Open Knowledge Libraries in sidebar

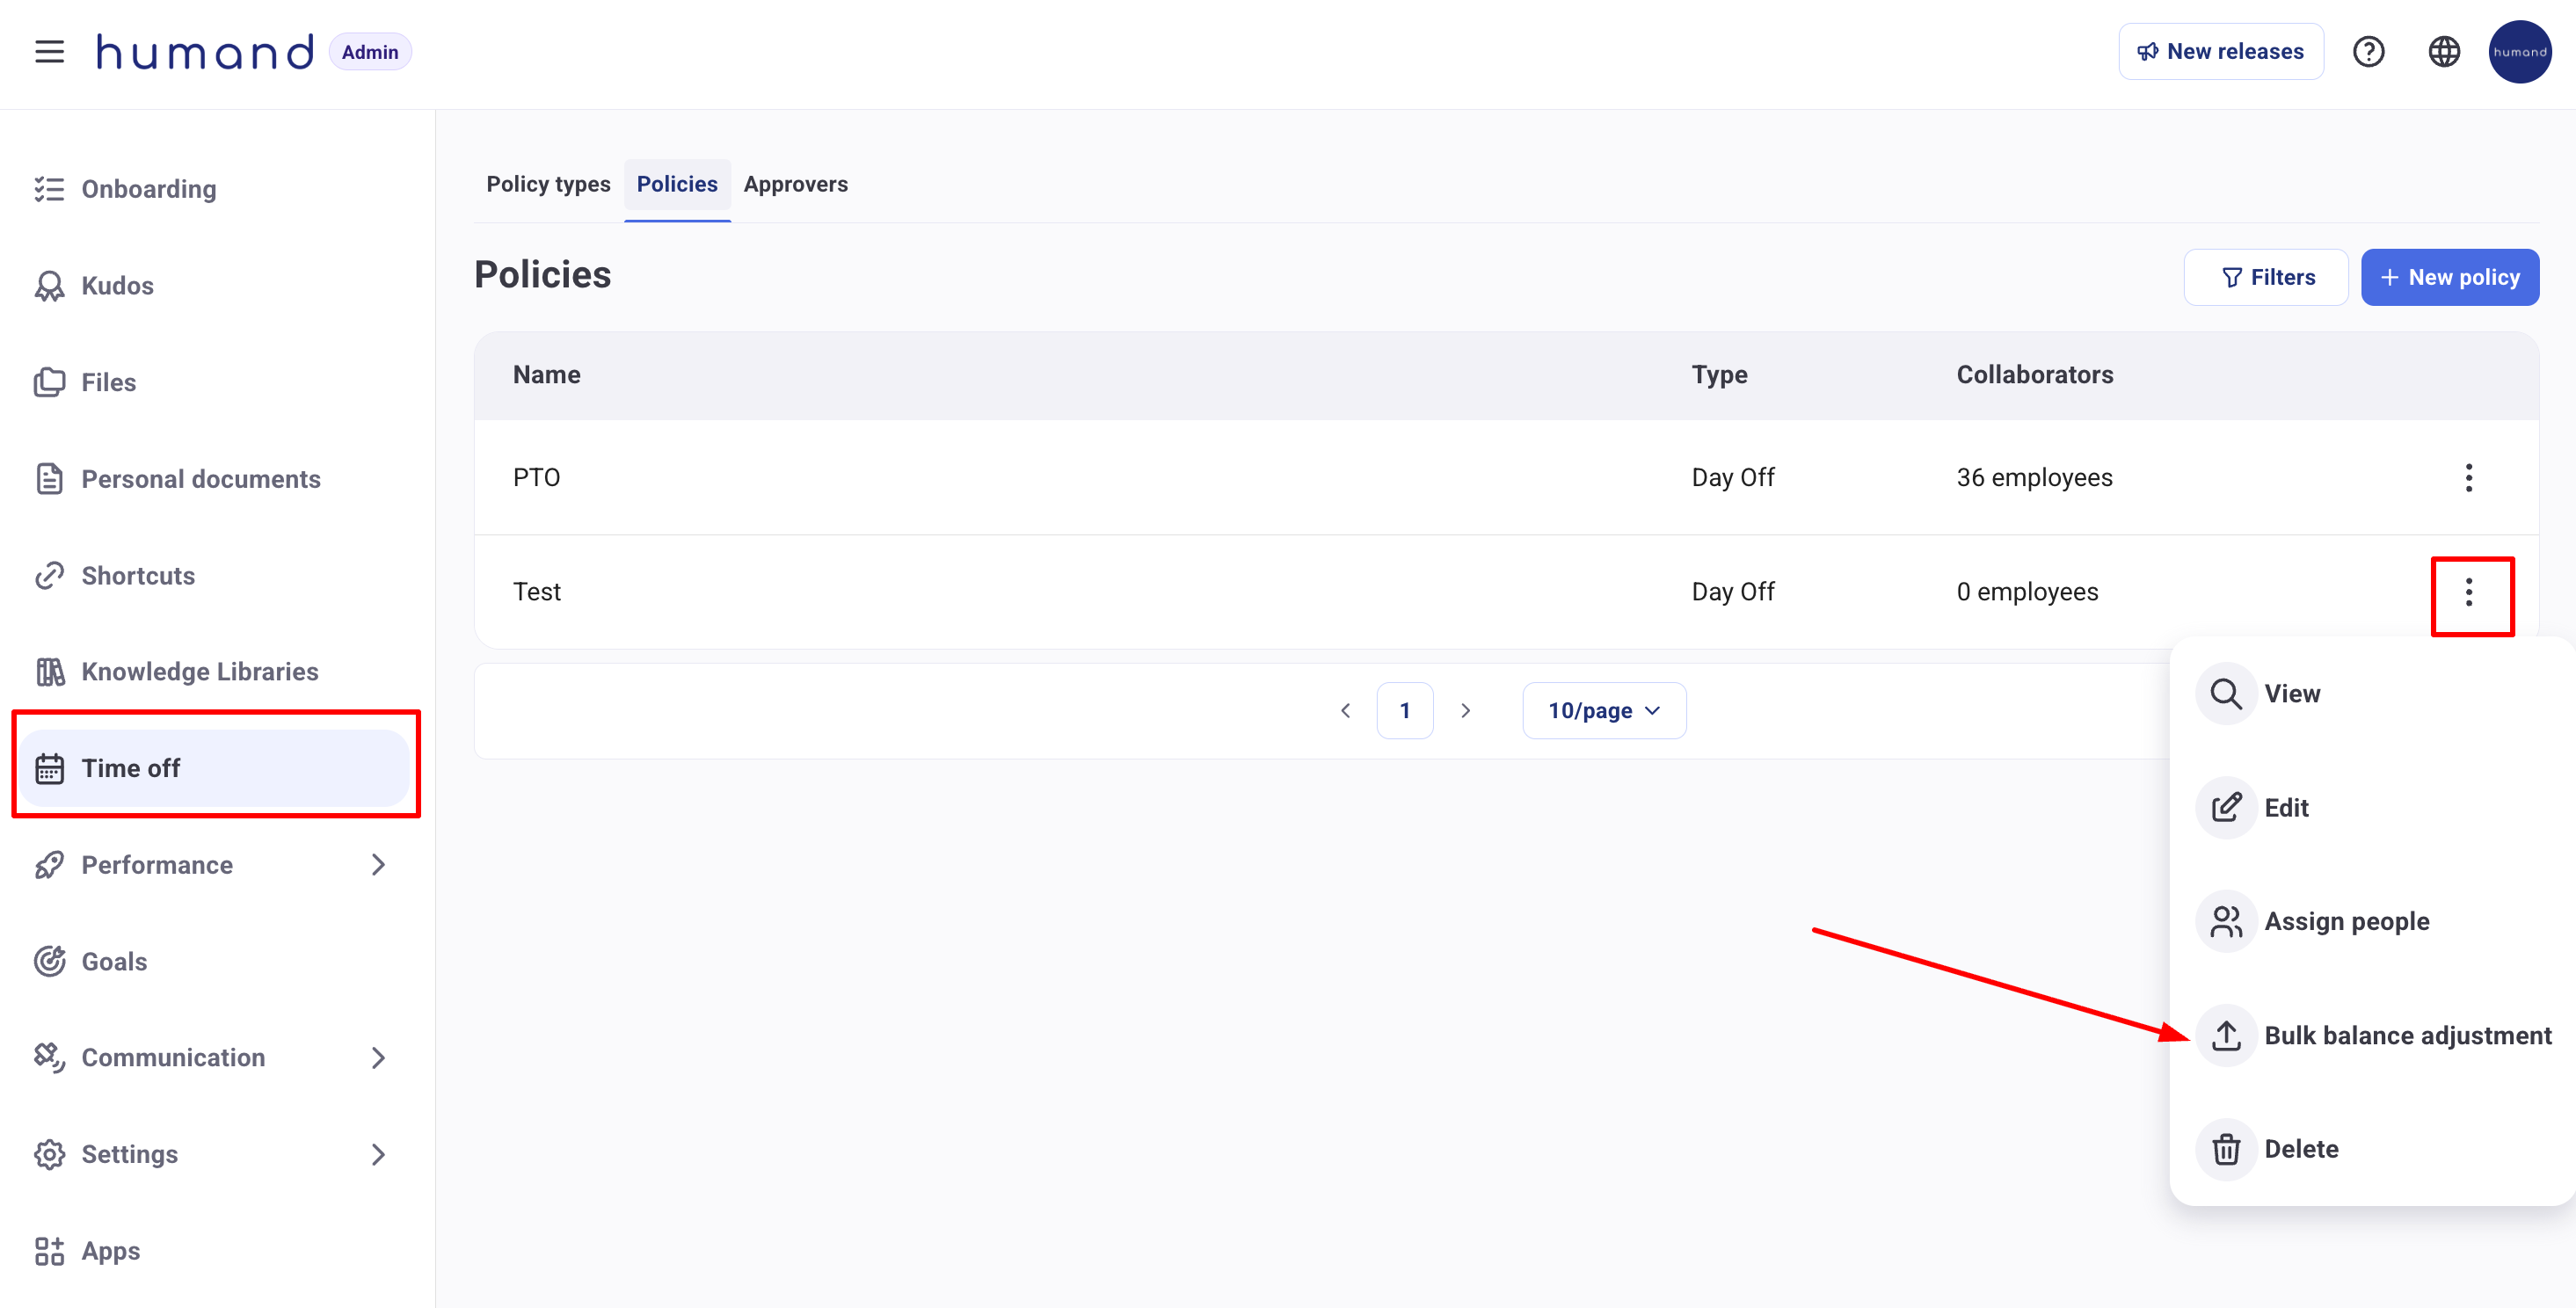tap(199, 671)
